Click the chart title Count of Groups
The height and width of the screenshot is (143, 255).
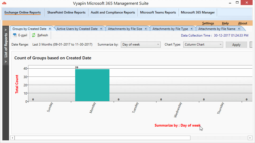tap(53, 58)
